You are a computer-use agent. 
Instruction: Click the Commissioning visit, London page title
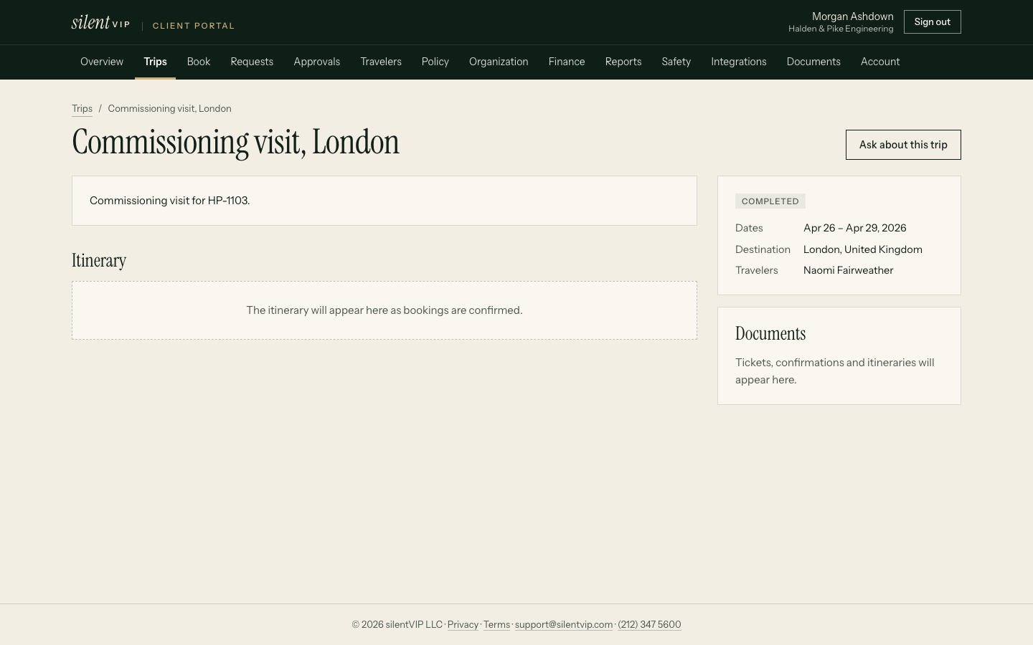click(235, 142)
